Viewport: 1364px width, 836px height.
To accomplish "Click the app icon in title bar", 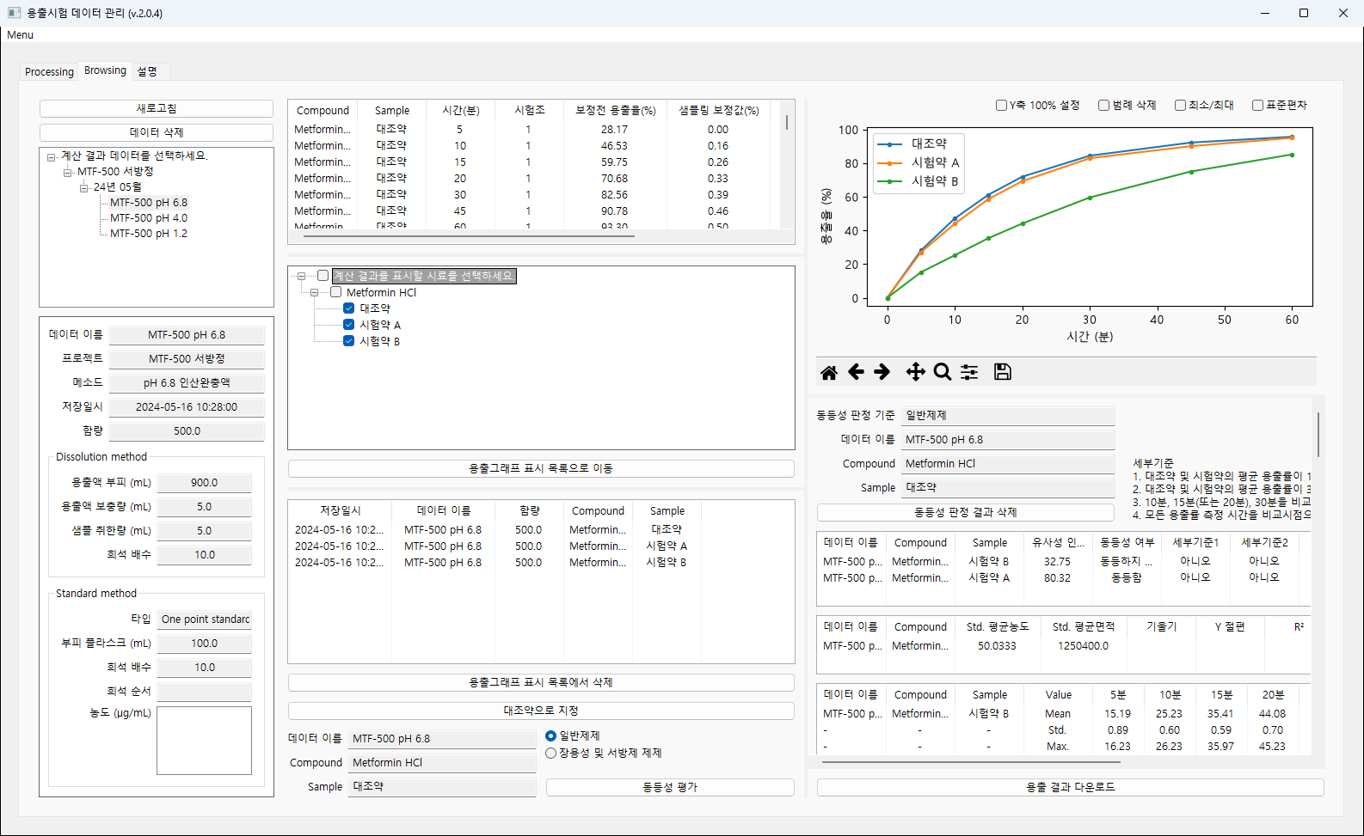I will (14, 13).
